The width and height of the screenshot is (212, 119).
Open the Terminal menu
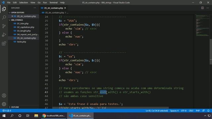tap(53, 3)
